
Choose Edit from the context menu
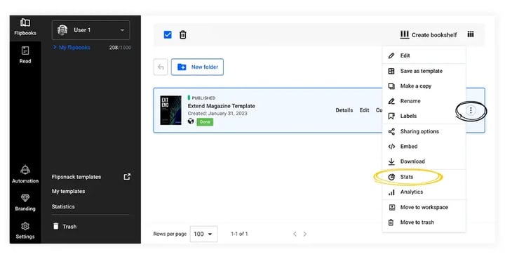point(424,55)
